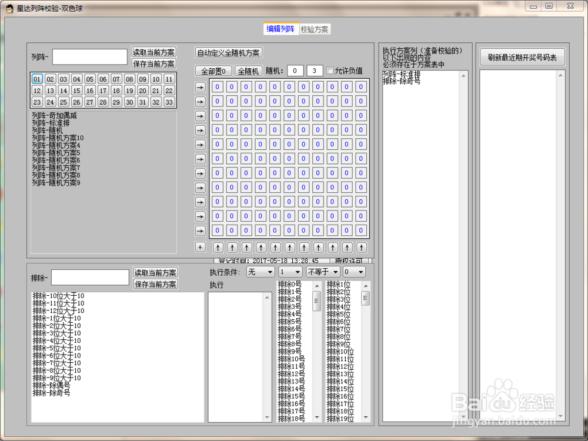Image resolution: width=588 pixels, height=441 pixels.
Task: Select 排除-除偶号 in the list
Action: coord(51,386)
